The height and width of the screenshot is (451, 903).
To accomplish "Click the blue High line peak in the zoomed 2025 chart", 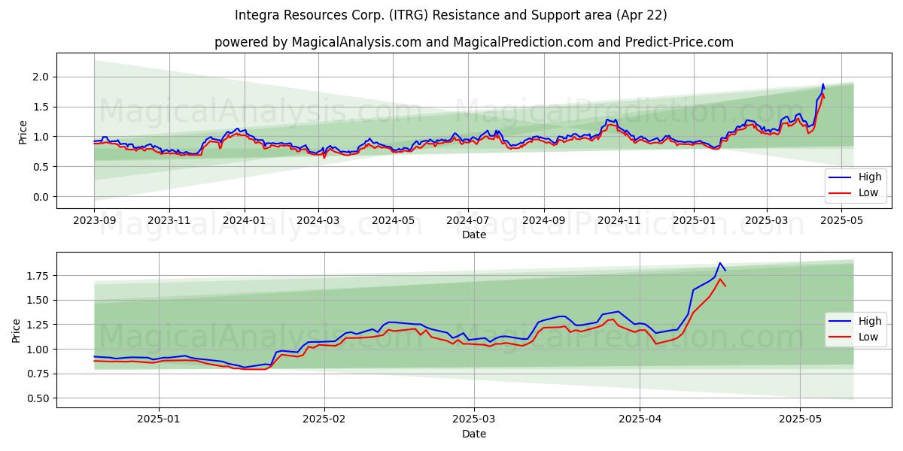I will click(x=720, y=263).
